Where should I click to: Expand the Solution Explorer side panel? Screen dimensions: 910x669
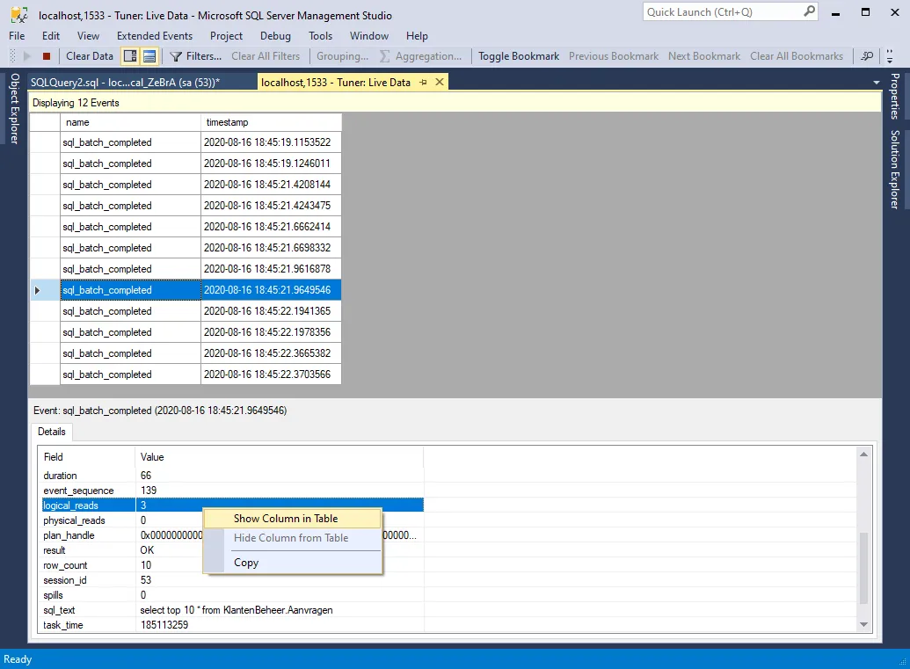(x=895, y=170)
